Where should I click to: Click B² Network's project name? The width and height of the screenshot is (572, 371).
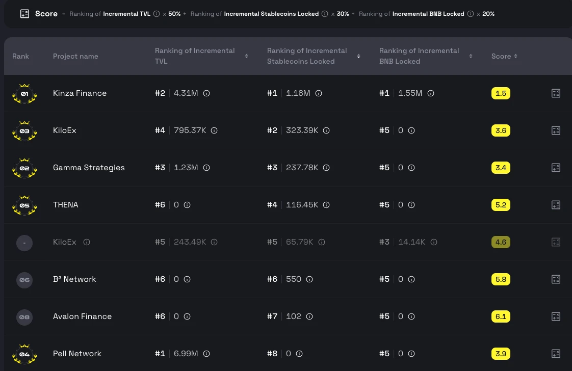pyautogui.click(x=74, y=279)
